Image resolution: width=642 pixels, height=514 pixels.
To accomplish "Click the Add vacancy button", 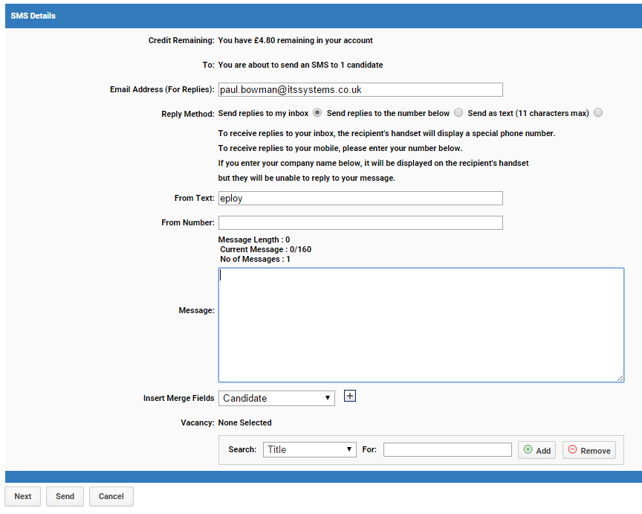I will click(x=536, y=450).
